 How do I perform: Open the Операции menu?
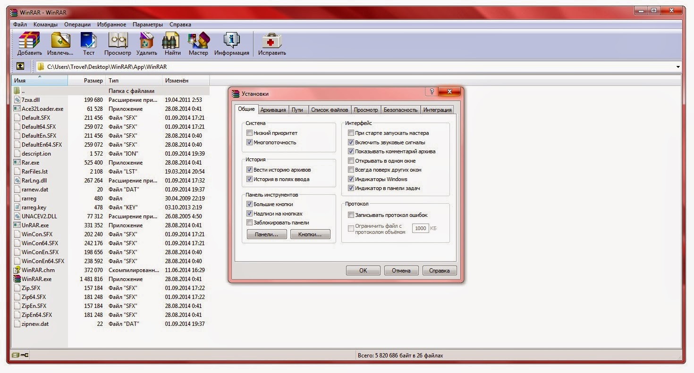[77, 24]
